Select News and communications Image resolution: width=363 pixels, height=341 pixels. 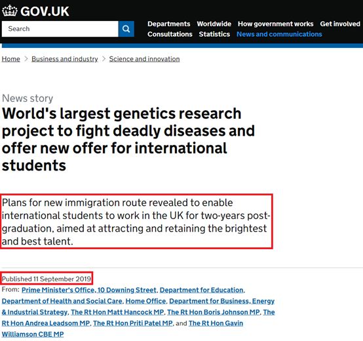tap(279, 34)
